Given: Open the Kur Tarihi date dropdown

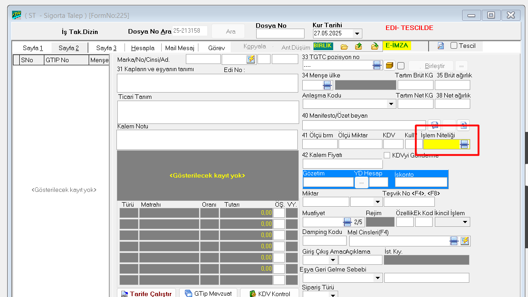Looking at the screenshot, I should click(357, 34).
